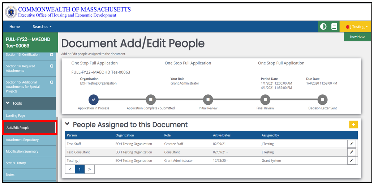Click the Grant Administrator role in the table
This screenshot has width=374, height=185.
[x=179, y=161]
